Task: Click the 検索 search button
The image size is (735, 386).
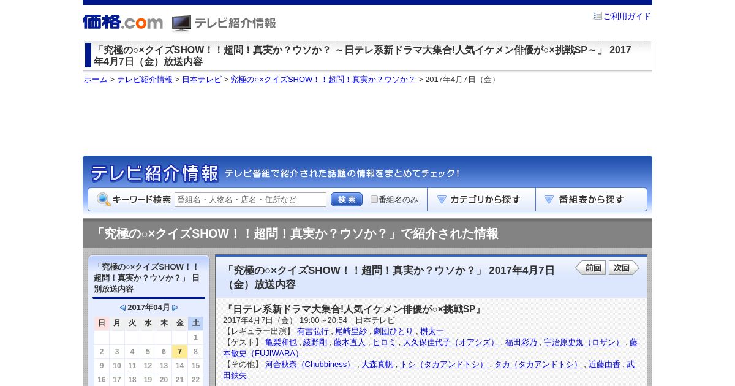Action: coord(347,200)
